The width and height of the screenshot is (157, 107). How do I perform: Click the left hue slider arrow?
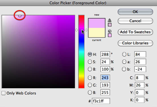(77, 30)
